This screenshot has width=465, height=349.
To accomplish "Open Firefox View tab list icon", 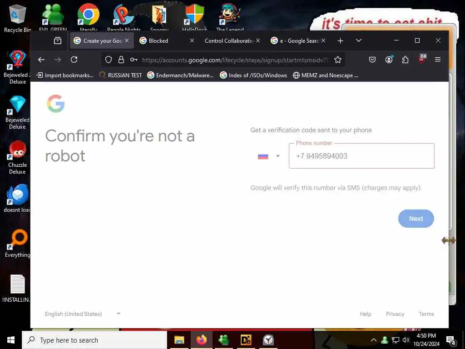I will click(x=58, y=40).
